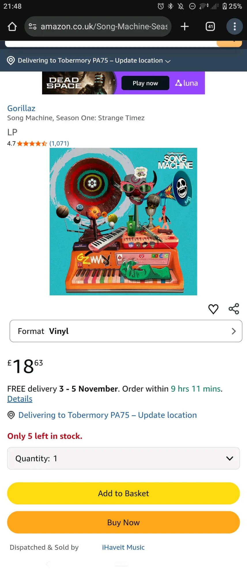The width and height of the screenshot is (247, 576).
Task: Open a new tab with plus icon
Action: click(184, 27)
